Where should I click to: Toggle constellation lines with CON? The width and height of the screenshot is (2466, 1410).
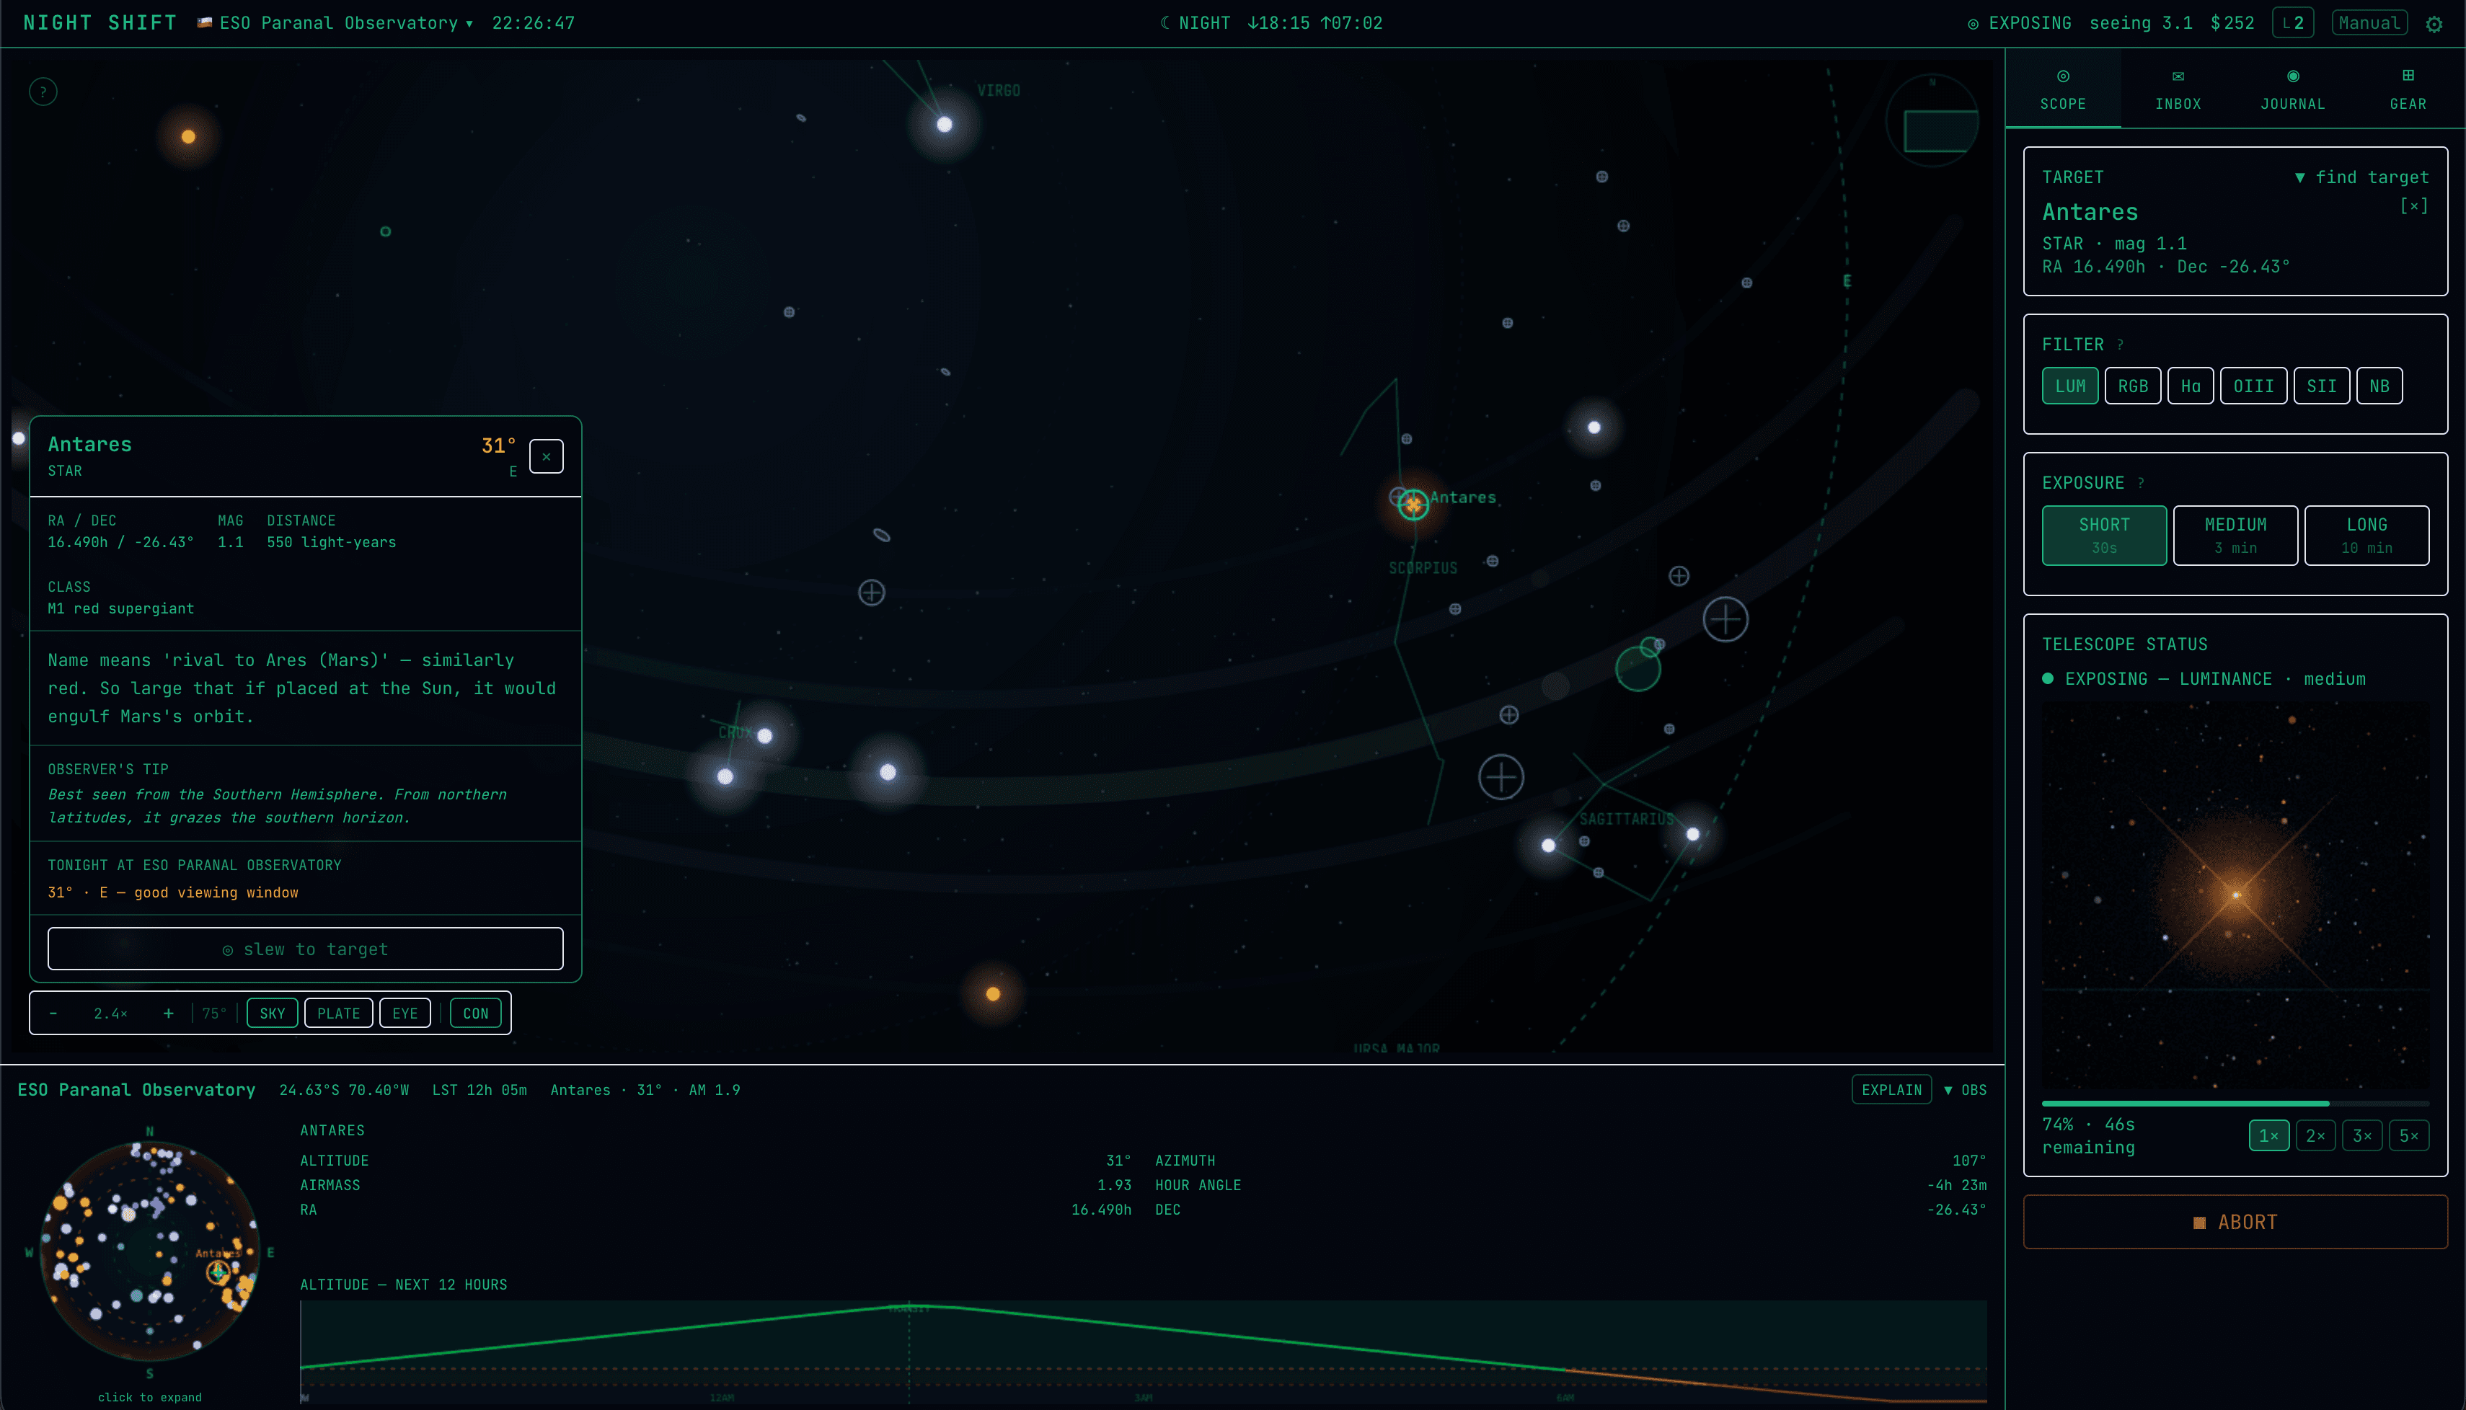tap(476, 1013)
